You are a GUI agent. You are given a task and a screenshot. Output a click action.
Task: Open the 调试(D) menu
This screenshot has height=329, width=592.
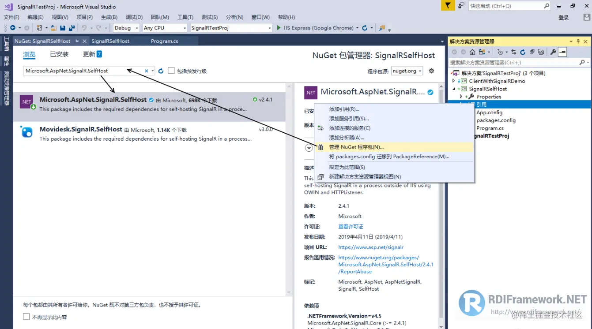click(x=134, y=17)
